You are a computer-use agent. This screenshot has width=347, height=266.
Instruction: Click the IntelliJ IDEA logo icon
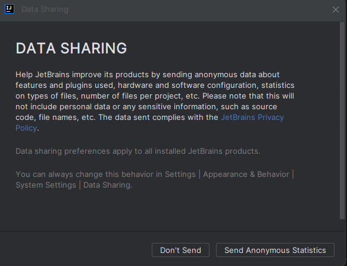click(x=10, y=9)
